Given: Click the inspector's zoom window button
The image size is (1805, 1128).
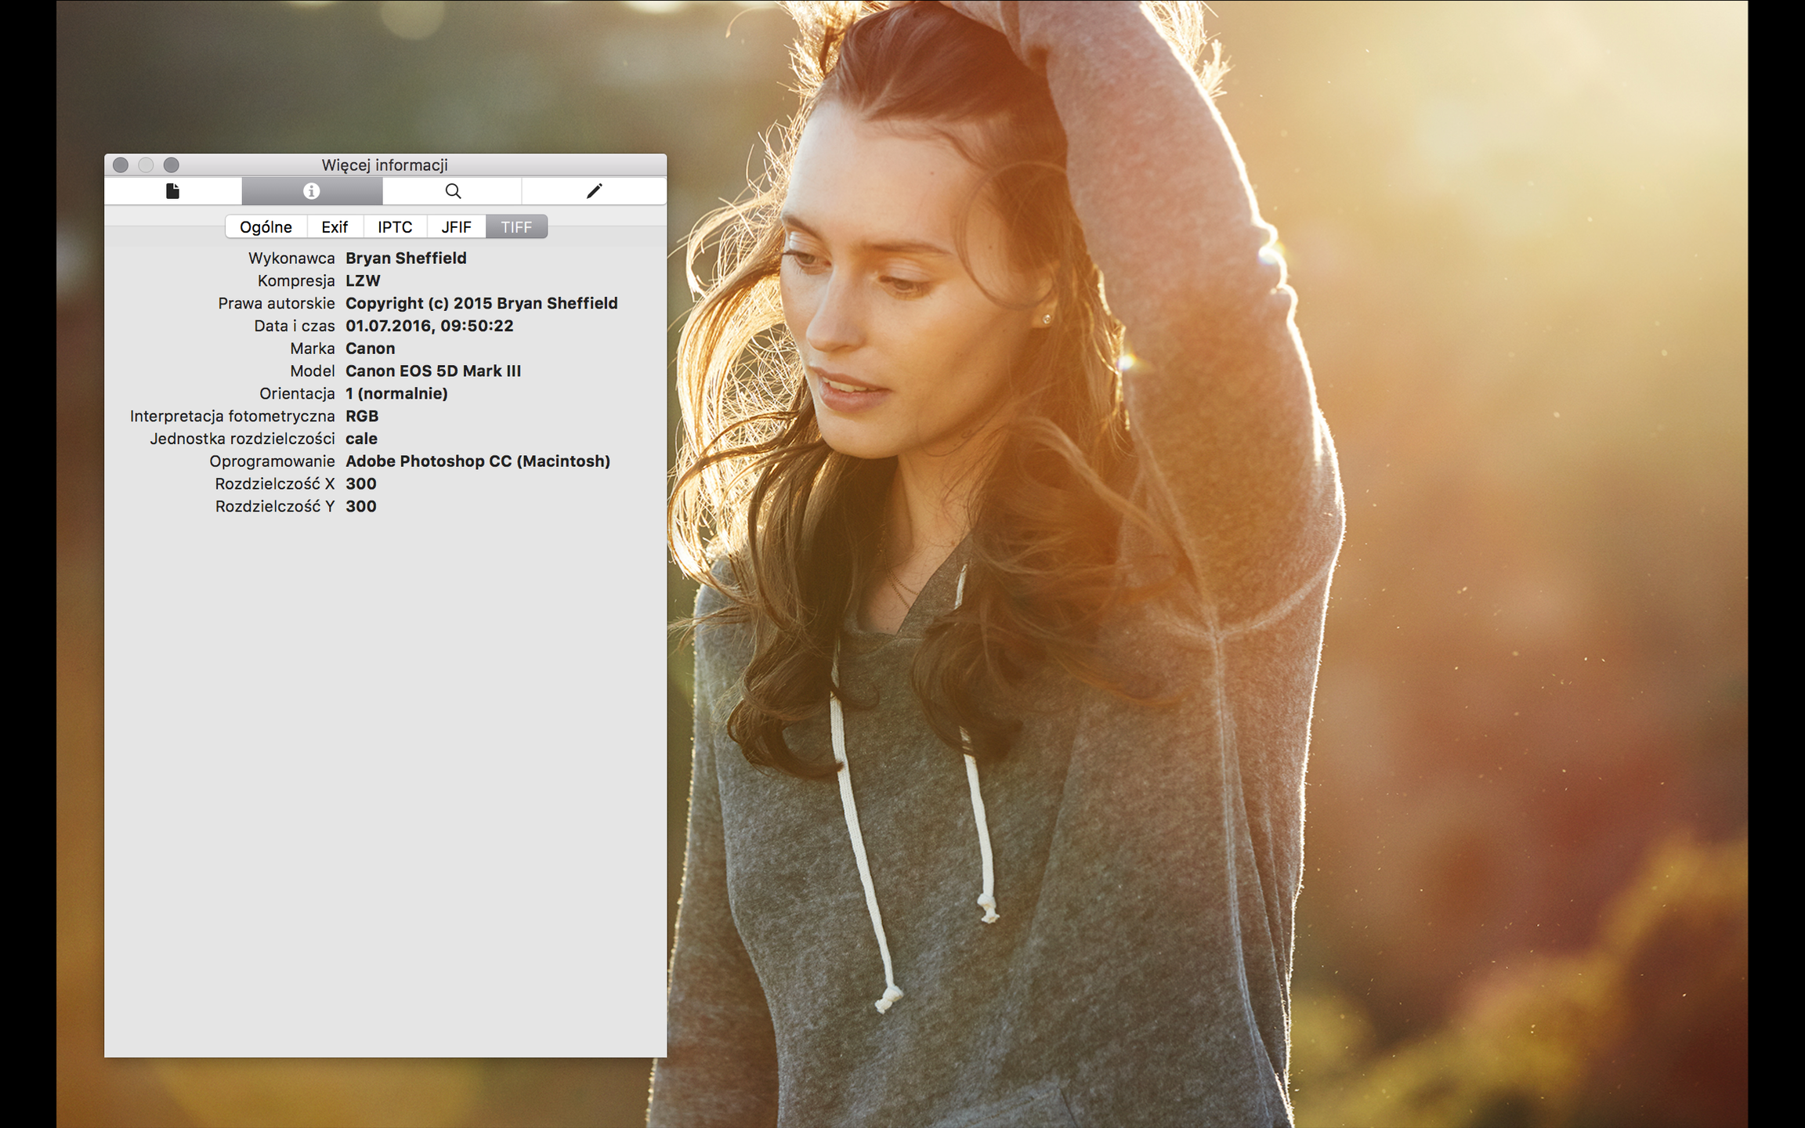Looking at the screenshot, I should click(x=172, y=164).
